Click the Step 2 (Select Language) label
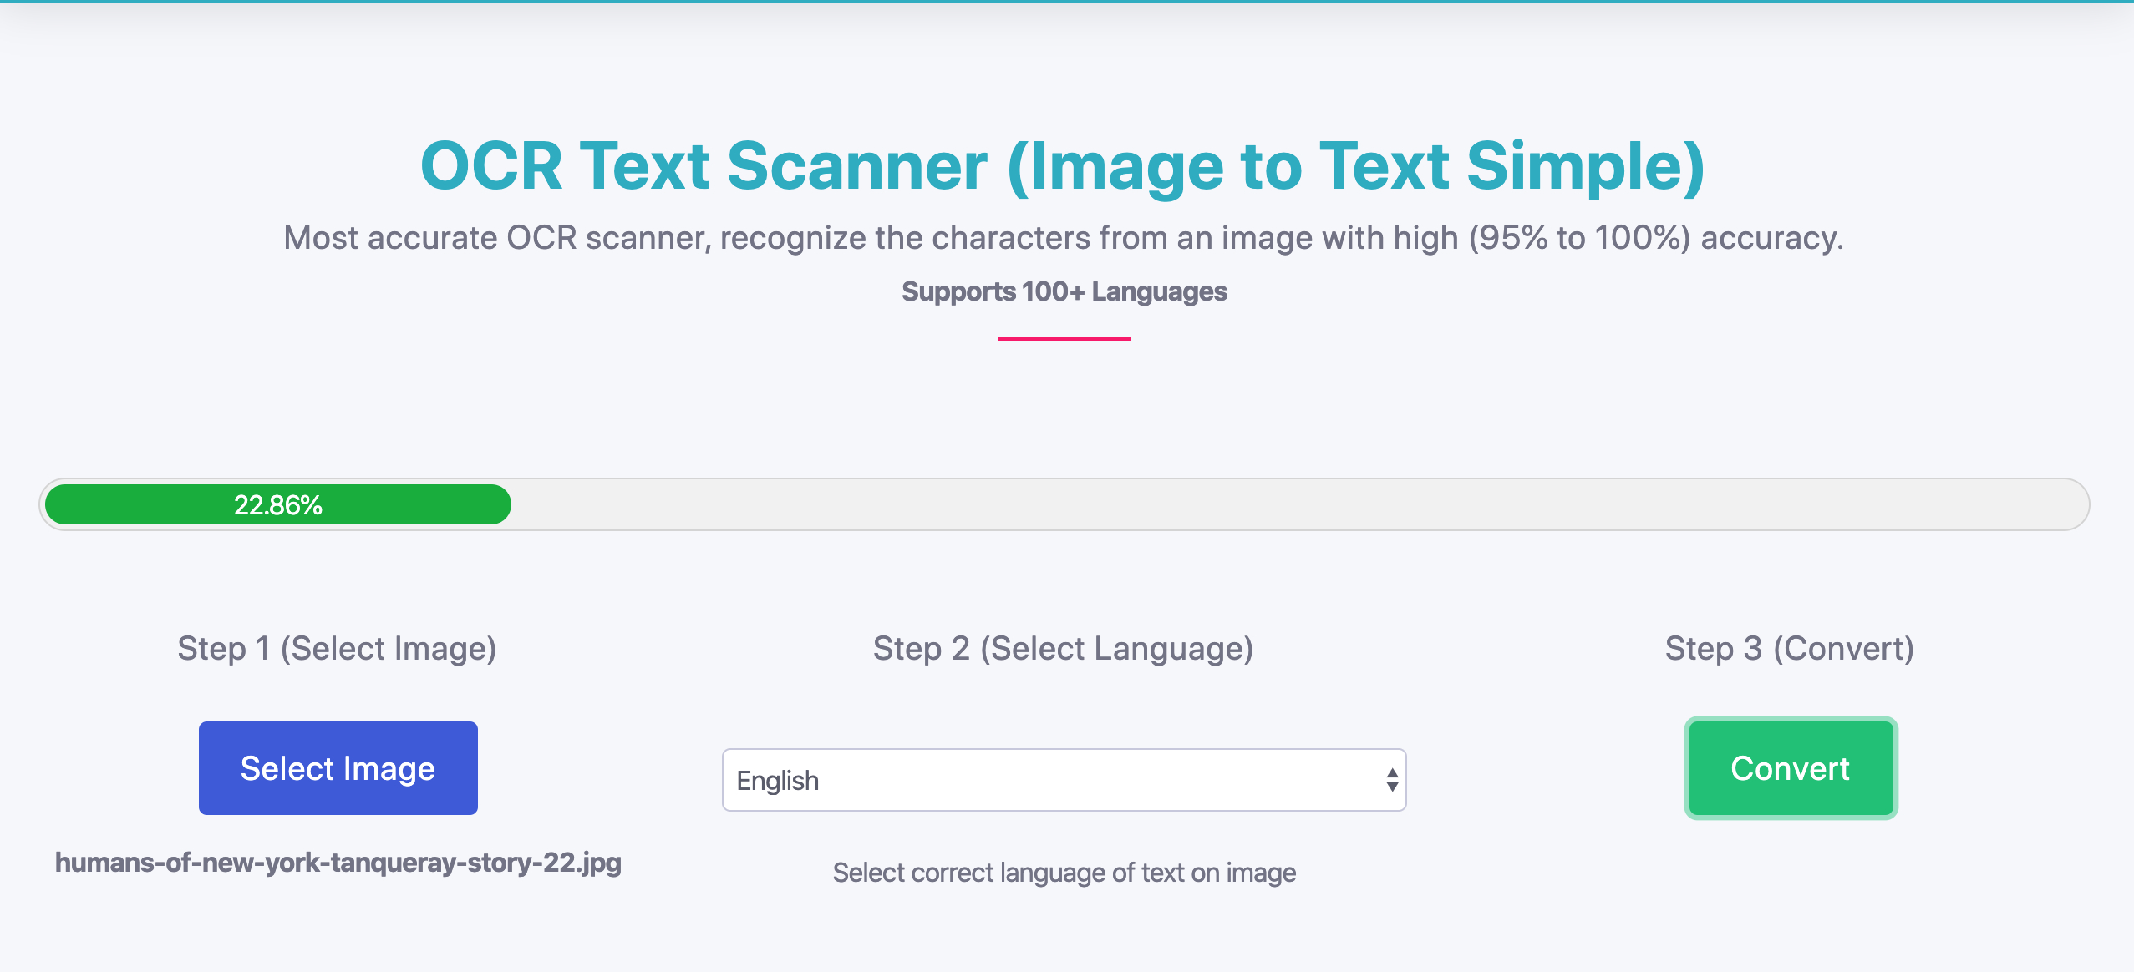Screen dimensions: 2134x972 pos(1062,648)
